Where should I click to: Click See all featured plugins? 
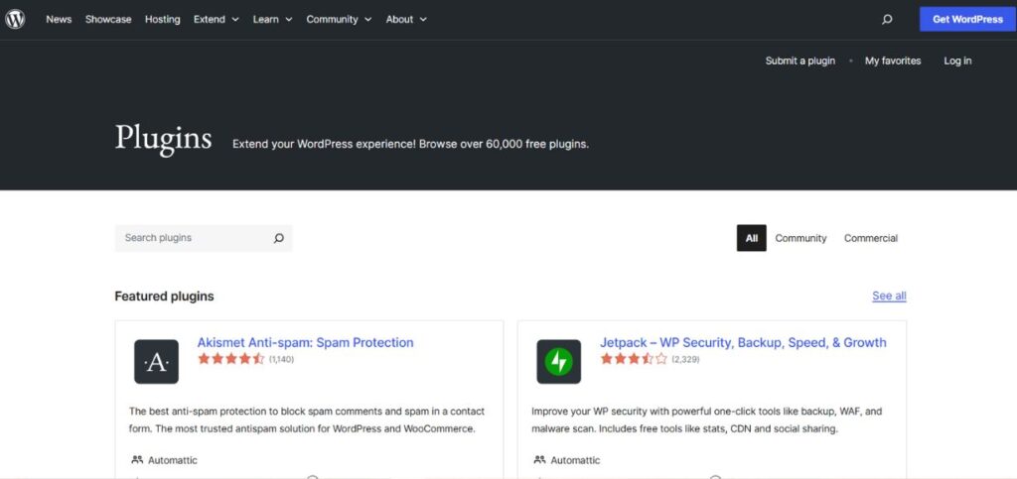(889, 296)
